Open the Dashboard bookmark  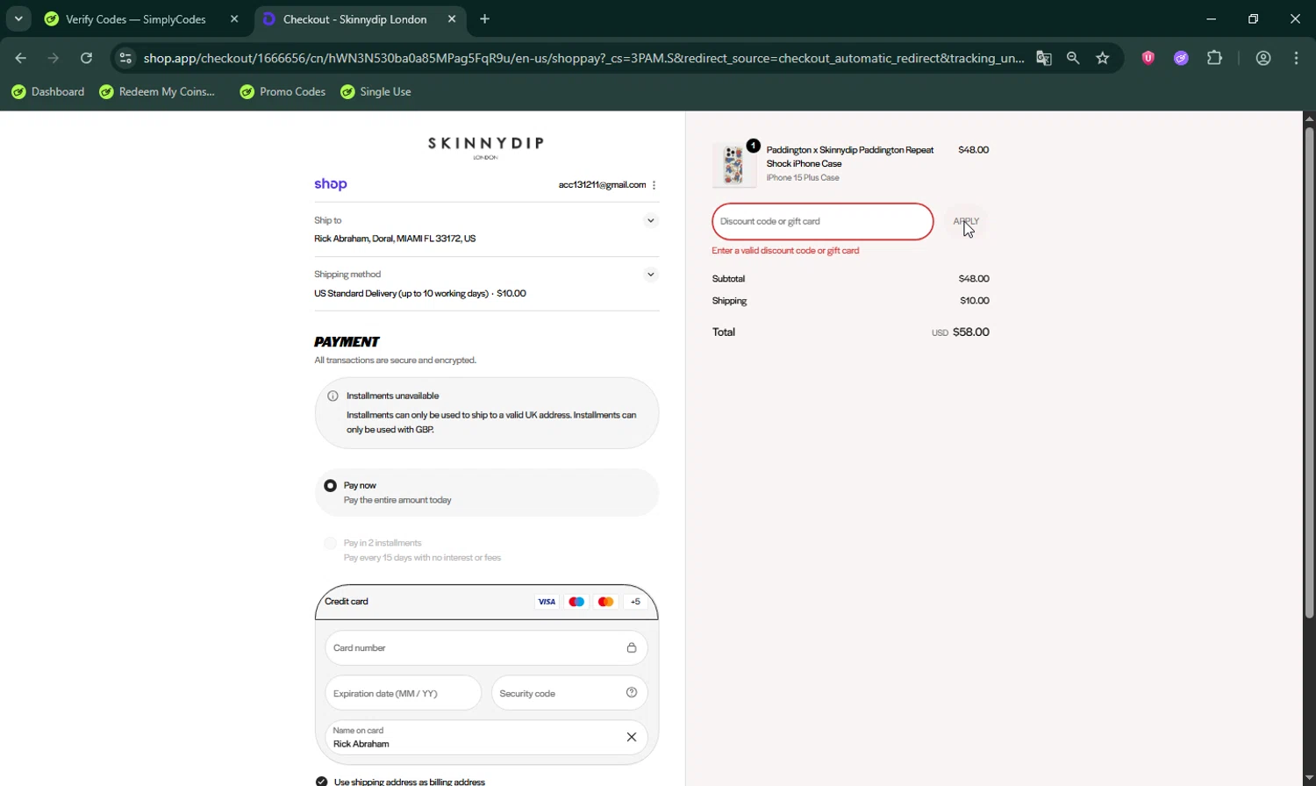(x=47, y=91)
